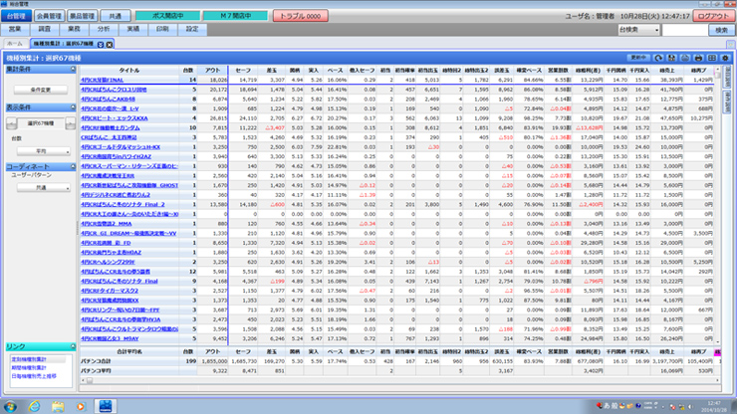Open the machine link ending in GHOST
The height and width of the screenshot is (414, 737).
point(129,185)
